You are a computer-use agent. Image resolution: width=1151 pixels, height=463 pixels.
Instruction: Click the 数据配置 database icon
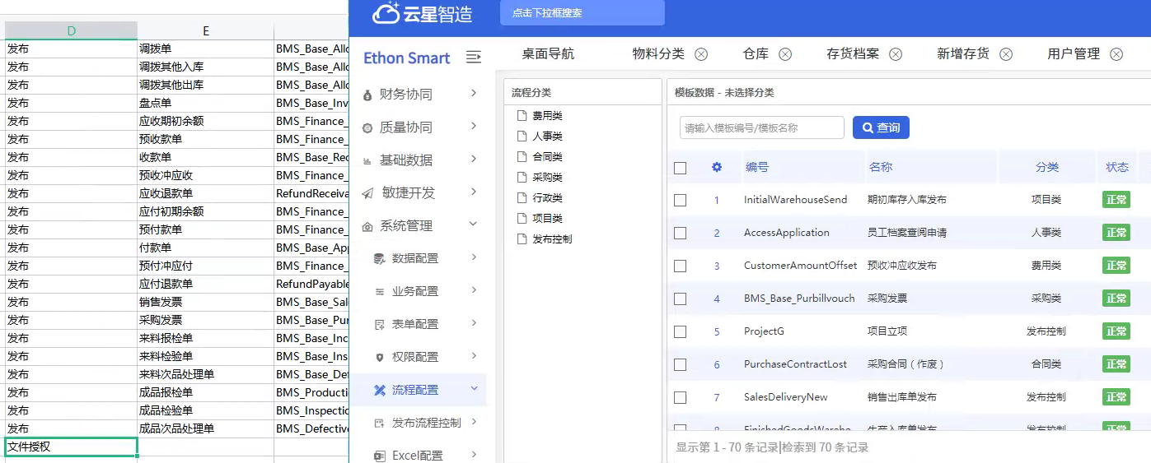[379, 258]
